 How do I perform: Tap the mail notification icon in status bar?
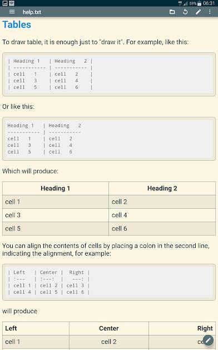[x=12, y=3]
